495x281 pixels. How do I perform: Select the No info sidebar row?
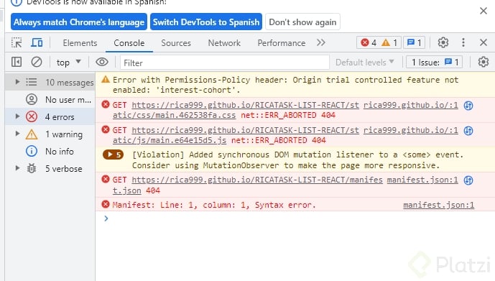click(50, 151)
